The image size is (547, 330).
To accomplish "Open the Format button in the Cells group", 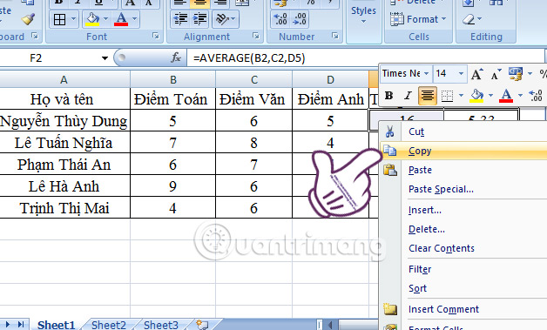I will pyautogui.click(x=418, y=19).
